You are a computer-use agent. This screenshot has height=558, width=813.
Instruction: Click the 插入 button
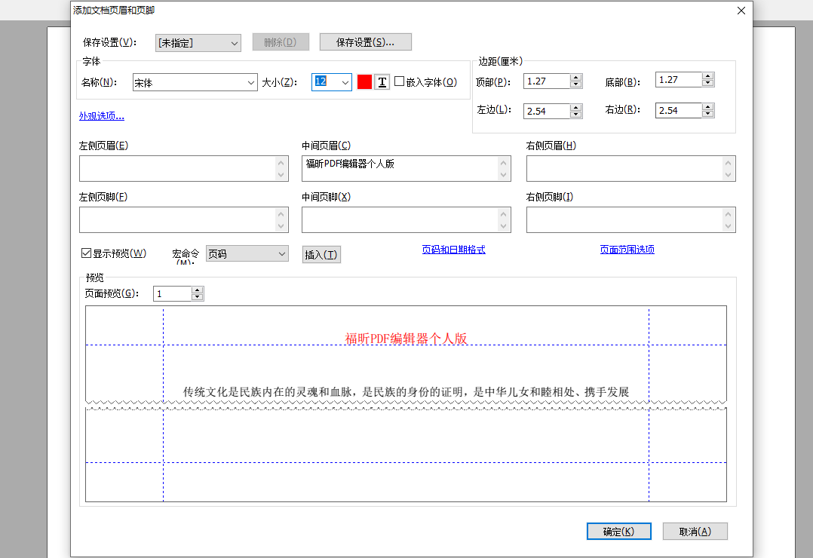coord(321,254)
